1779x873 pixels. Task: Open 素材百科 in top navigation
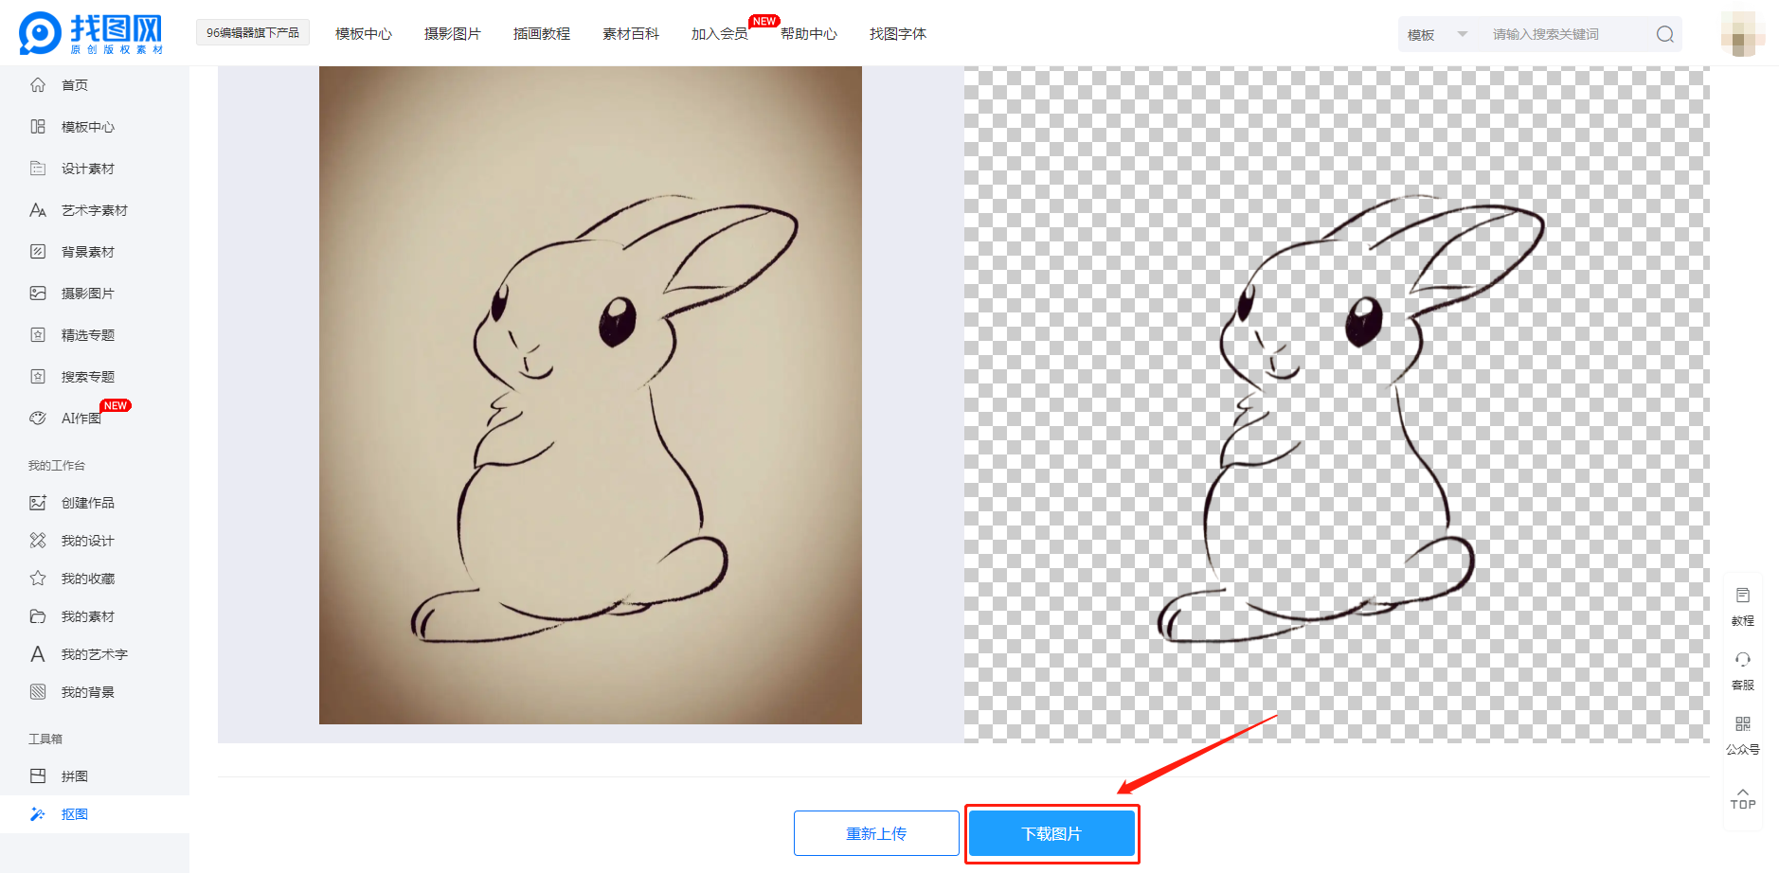pos(630,34)
